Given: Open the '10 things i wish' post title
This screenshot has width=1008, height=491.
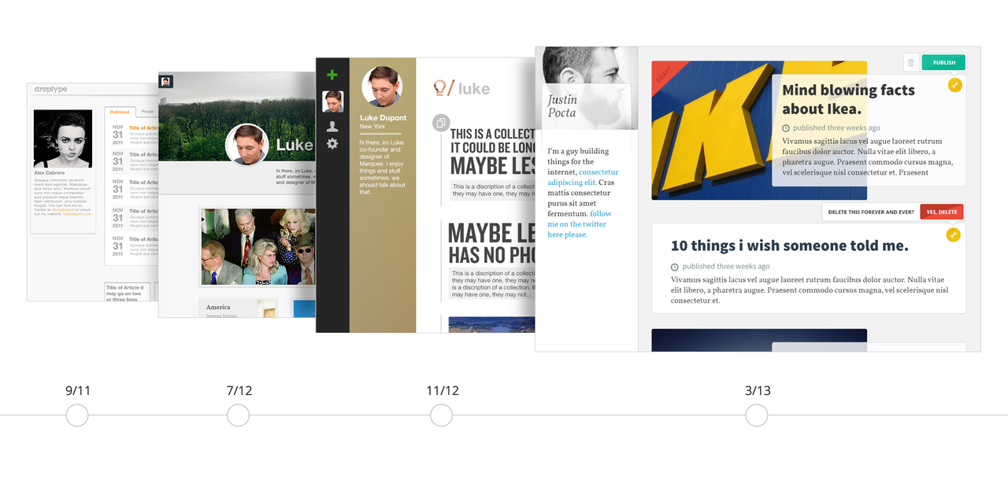Looking at the screenshot, I should point(789,245).
